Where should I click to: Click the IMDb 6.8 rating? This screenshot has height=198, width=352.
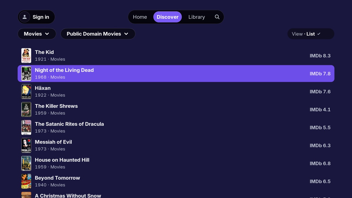pyautogui.click(x=320, y=164)
